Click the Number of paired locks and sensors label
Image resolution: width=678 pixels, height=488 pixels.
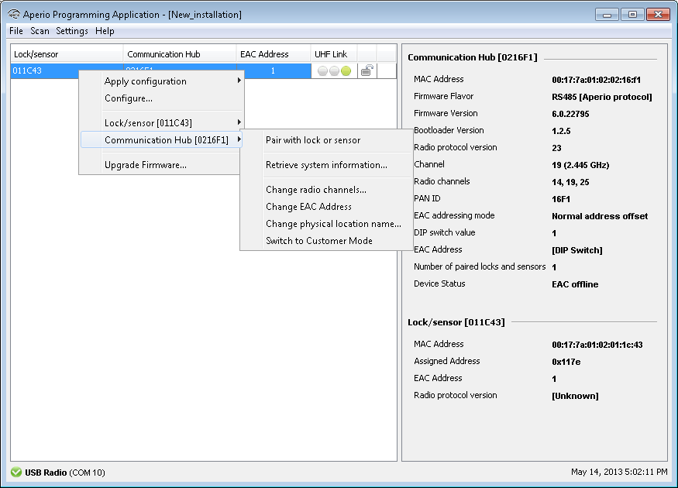click(x=480, y=266)
